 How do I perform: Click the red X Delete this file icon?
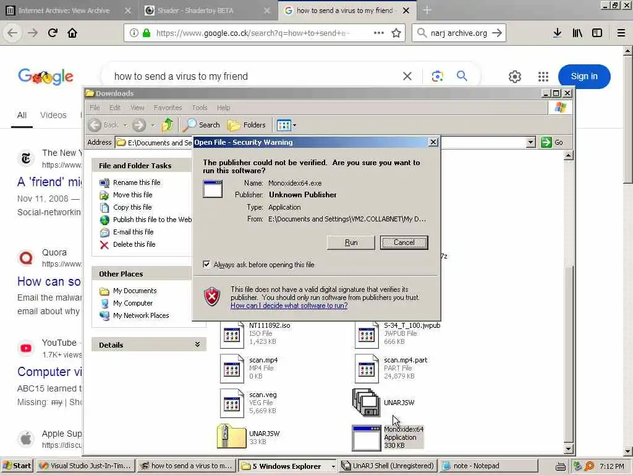click(x=104, y=245)
